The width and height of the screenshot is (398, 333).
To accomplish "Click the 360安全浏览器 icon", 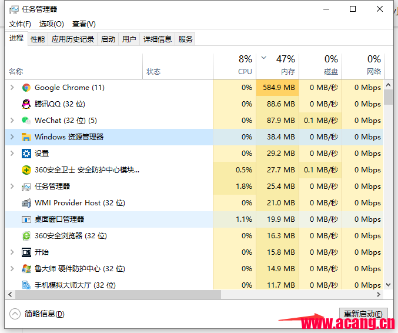I will pyautogui.click(x=26, y=236).
